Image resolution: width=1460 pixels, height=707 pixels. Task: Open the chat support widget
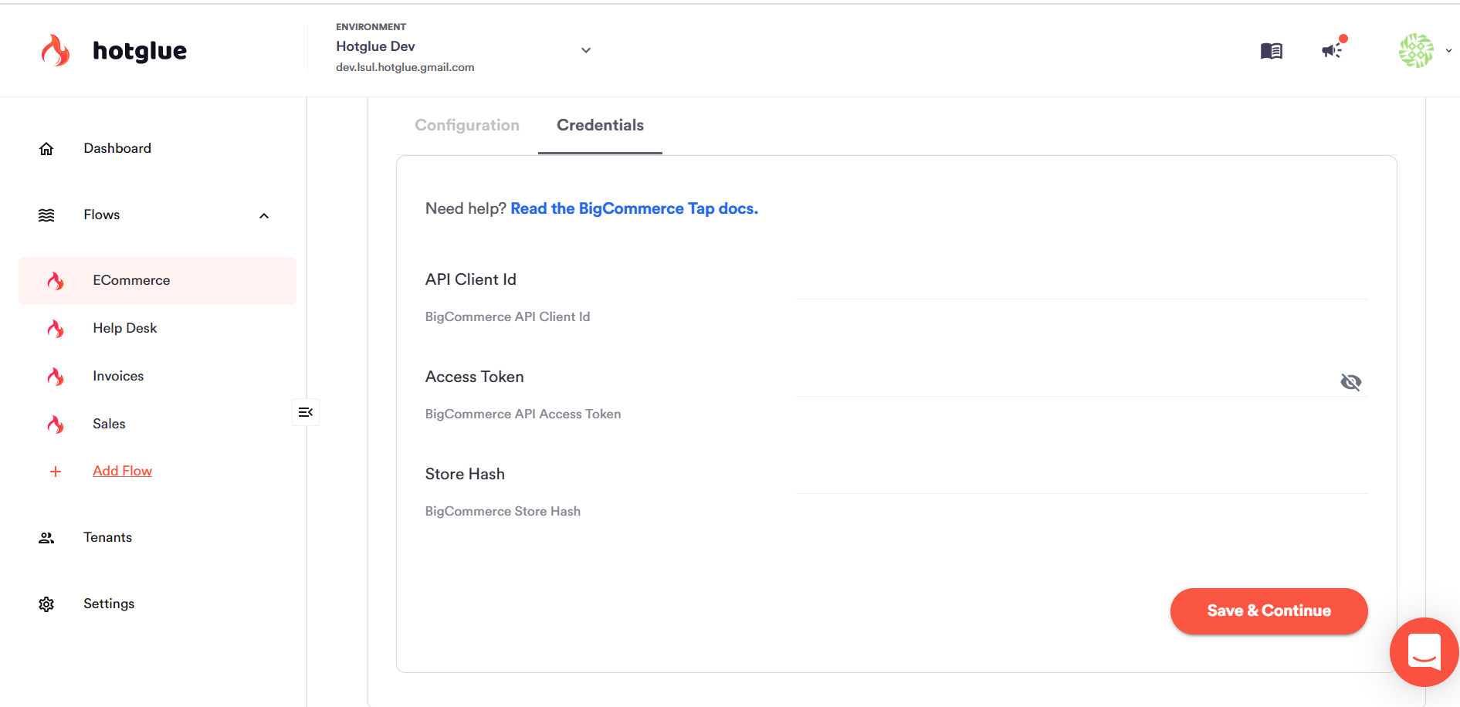pos(1424,652)
